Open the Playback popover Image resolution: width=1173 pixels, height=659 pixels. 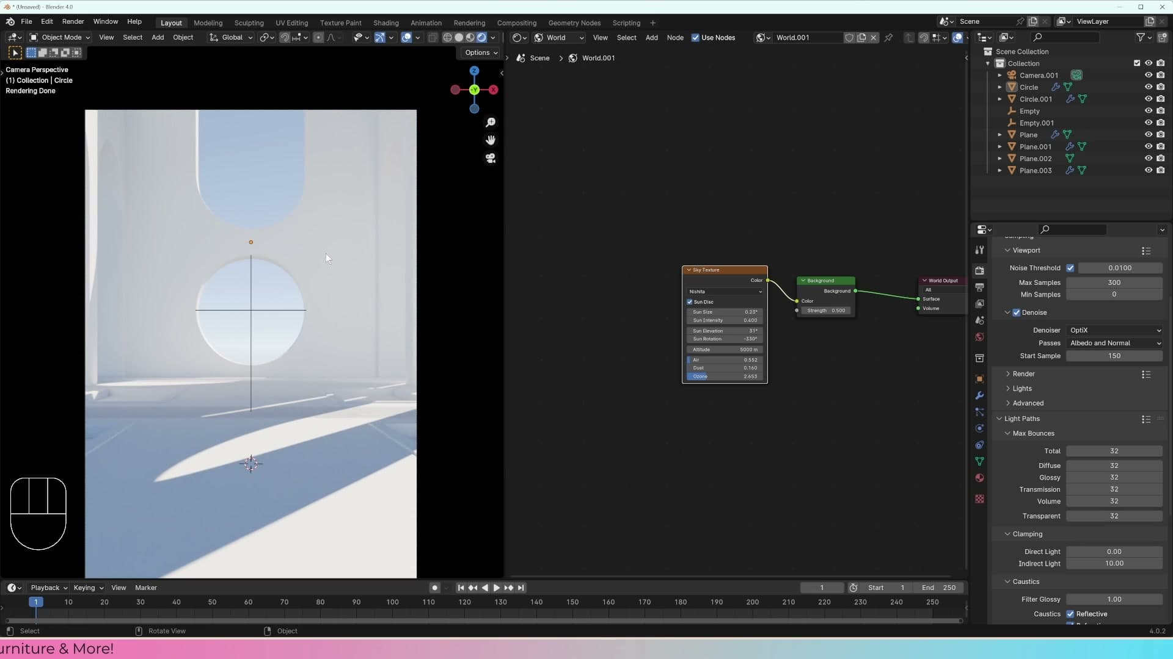click(49, 588)
